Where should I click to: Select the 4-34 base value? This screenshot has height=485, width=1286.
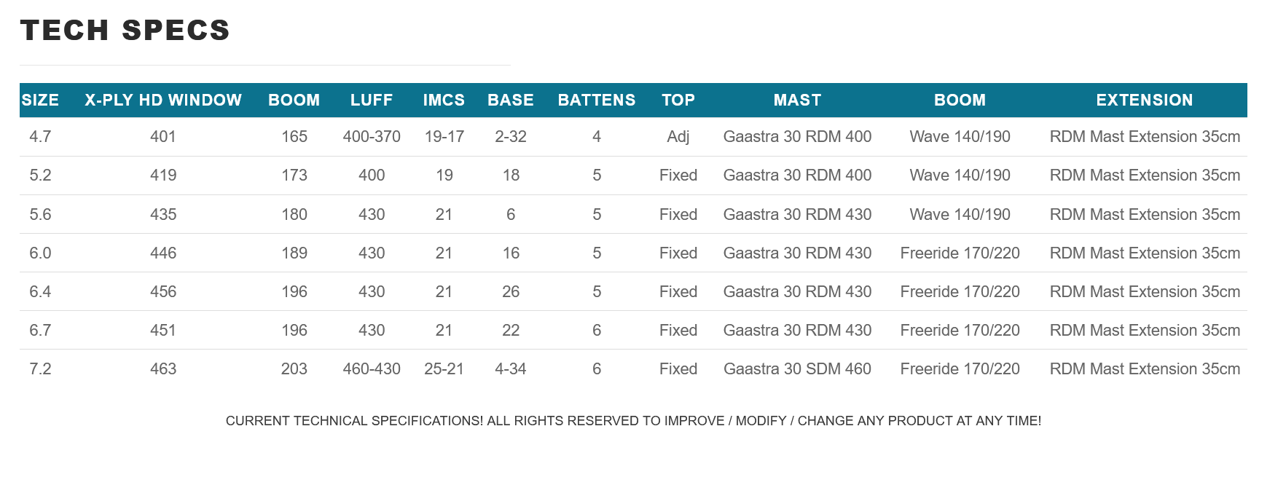pyautogui.click(x=511, y=369)
